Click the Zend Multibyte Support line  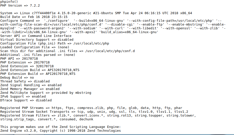click(46, 93)
